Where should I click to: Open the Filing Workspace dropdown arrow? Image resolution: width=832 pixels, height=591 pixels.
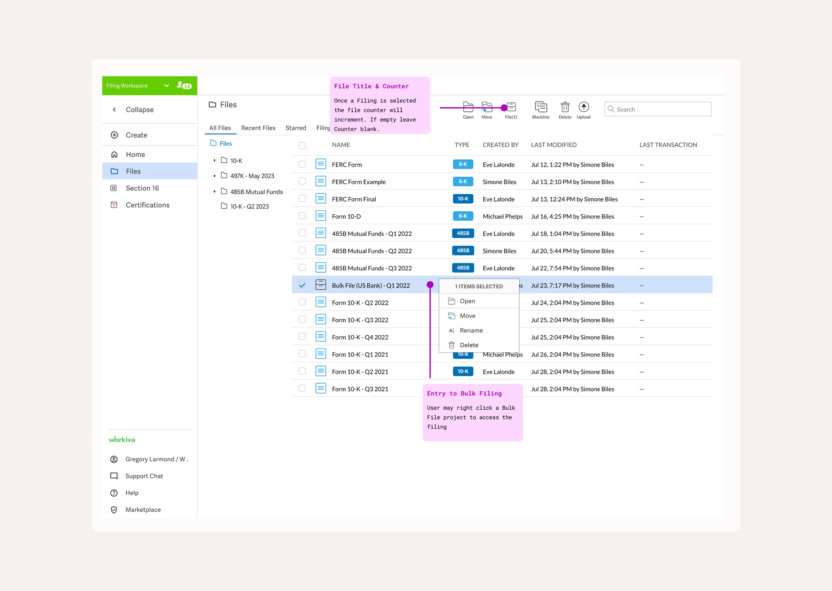(x=166, y=85)
